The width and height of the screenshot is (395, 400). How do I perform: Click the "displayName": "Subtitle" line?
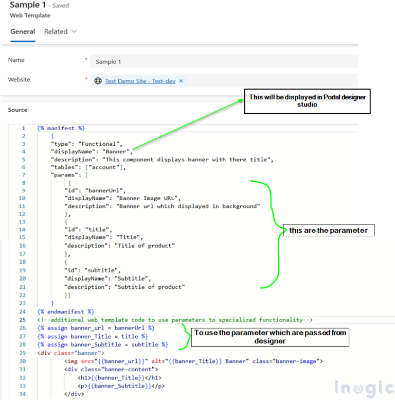pos(107,279)
